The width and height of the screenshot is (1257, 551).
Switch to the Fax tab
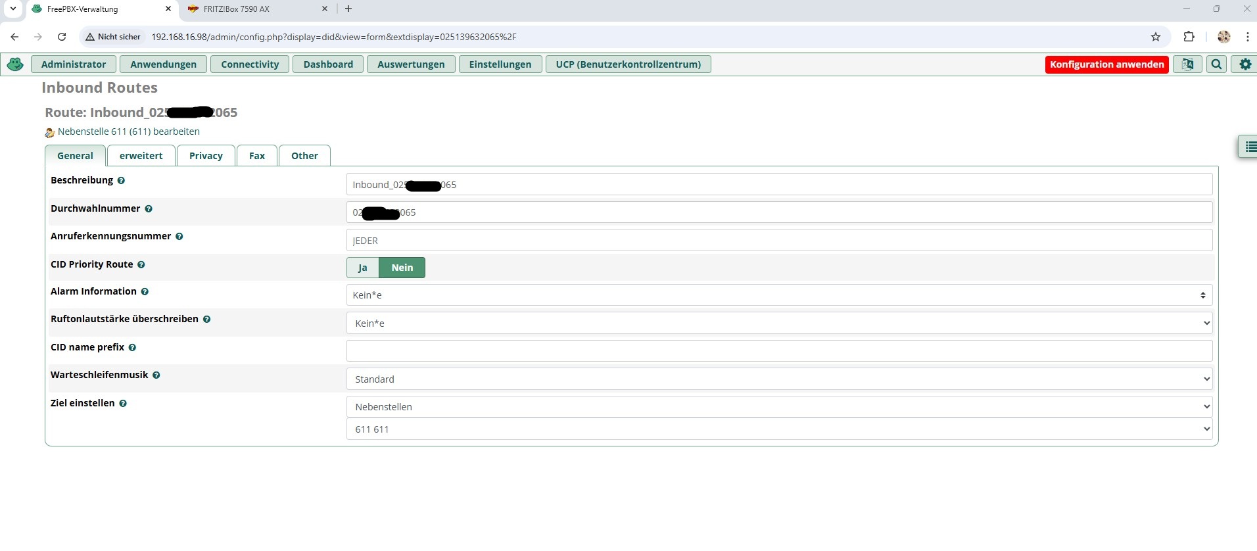click(x=256, y=156)
